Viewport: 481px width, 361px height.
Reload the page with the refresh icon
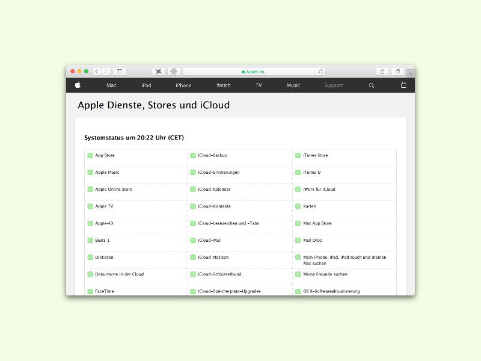tap(321, 72)
